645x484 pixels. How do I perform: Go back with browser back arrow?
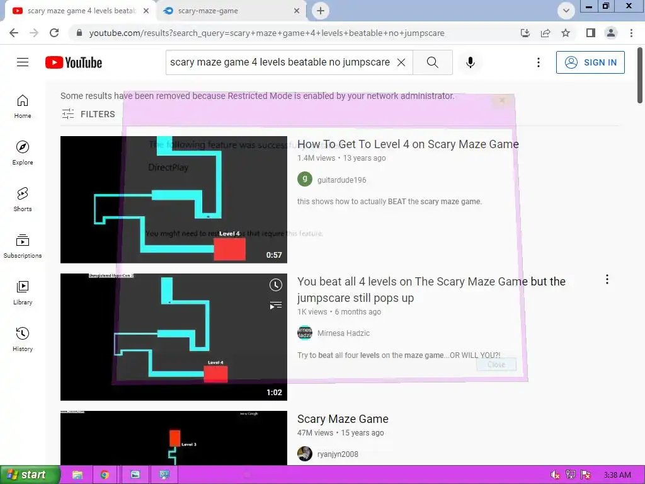(14, 33)
